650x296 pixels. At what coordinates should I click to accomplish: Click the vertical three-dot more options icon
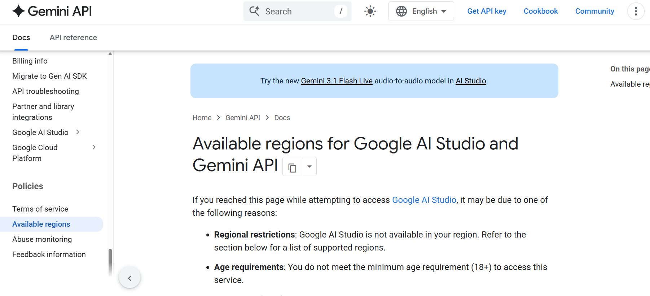pyautogui.click(x=636, y=11)
